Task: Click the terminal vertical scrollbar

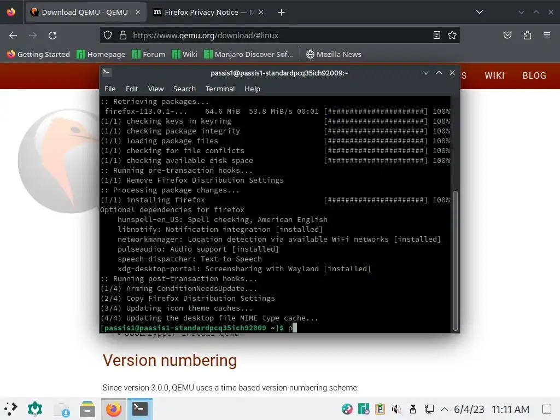Action: (x=456, y=261)
